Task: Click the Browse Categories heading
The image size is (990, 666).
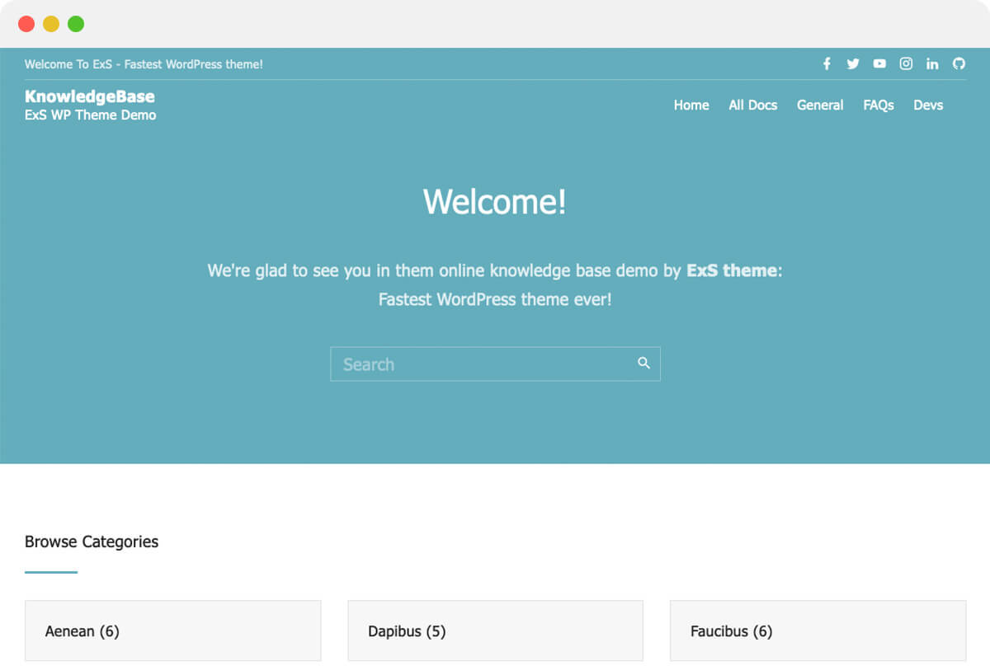Action: click(92, 542)
